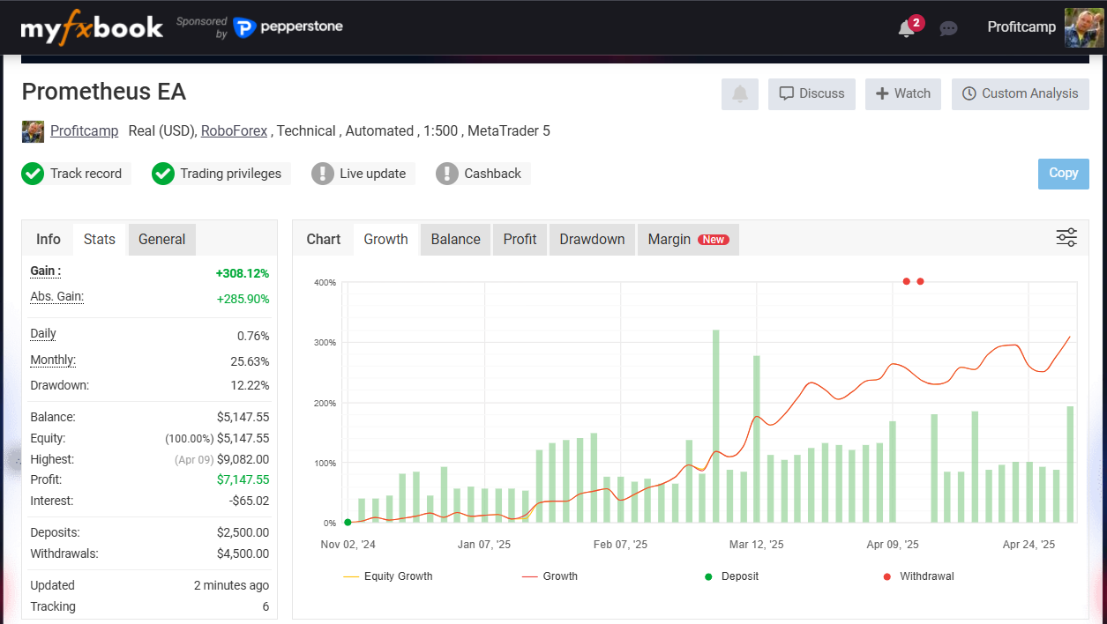Switch to the Profit chart tab
The image size is (1107, 624).
[x=520, y=240]
